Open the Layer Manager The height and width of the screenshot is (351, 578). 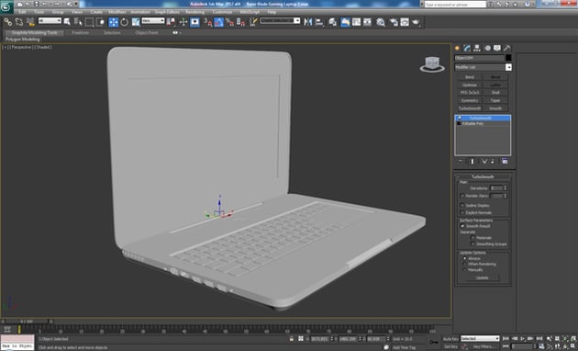pos(332,22)
